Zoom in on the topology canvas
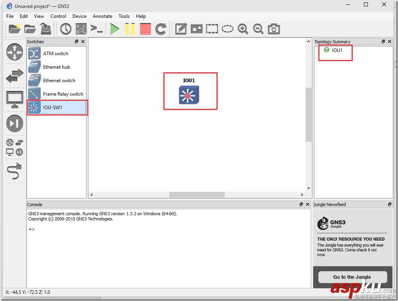This screenshot has height=301, width=398. click(243, 29)
